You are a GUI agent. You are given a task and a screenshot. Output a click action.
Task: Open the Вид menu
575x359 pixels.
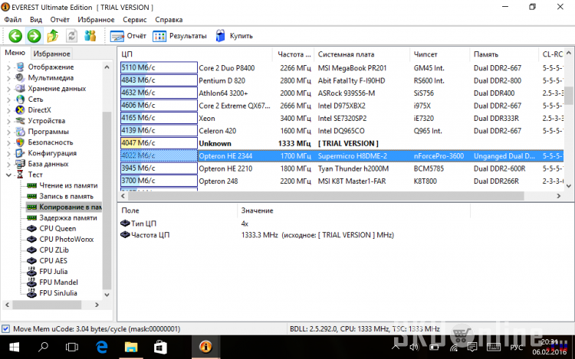pos(36,19)
